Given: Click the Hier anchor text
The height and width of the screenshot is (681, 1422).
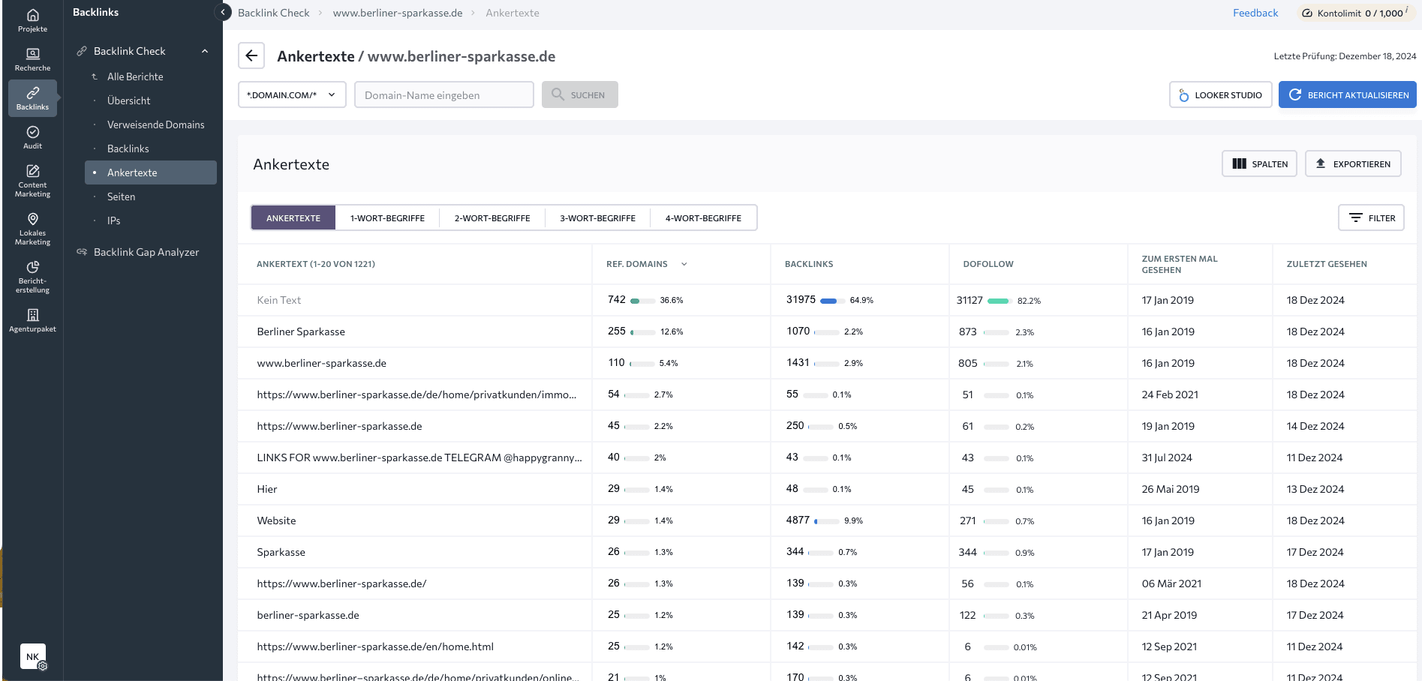Looking at the screenshot, I should tap(266, 489).
